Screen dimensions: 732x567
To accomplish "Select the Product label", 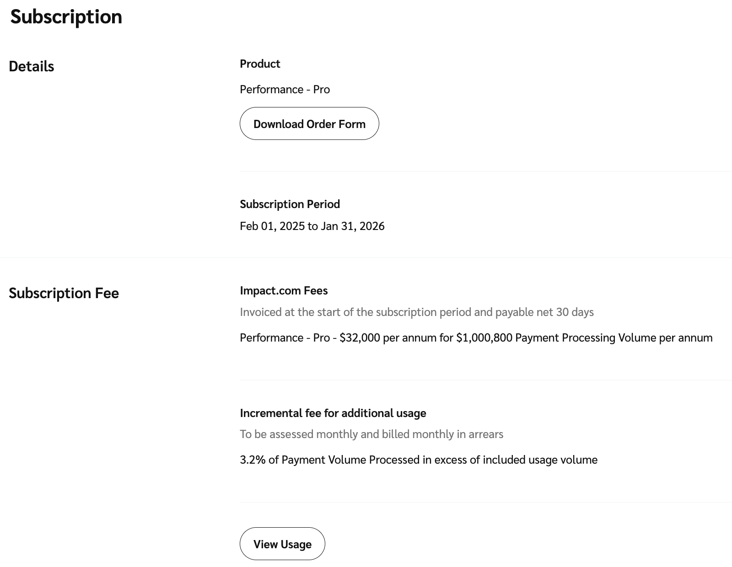I will [260, 64].
